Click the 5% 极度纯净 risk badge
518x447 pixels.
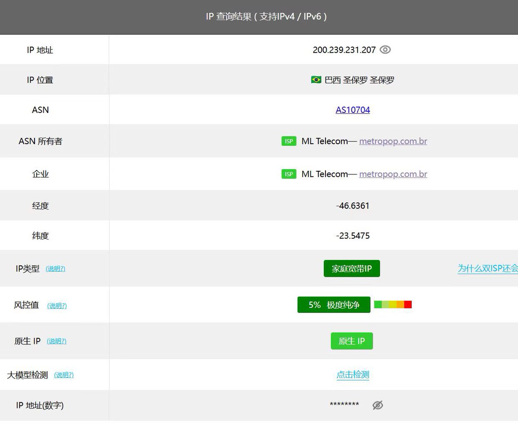tap(334, 305)
